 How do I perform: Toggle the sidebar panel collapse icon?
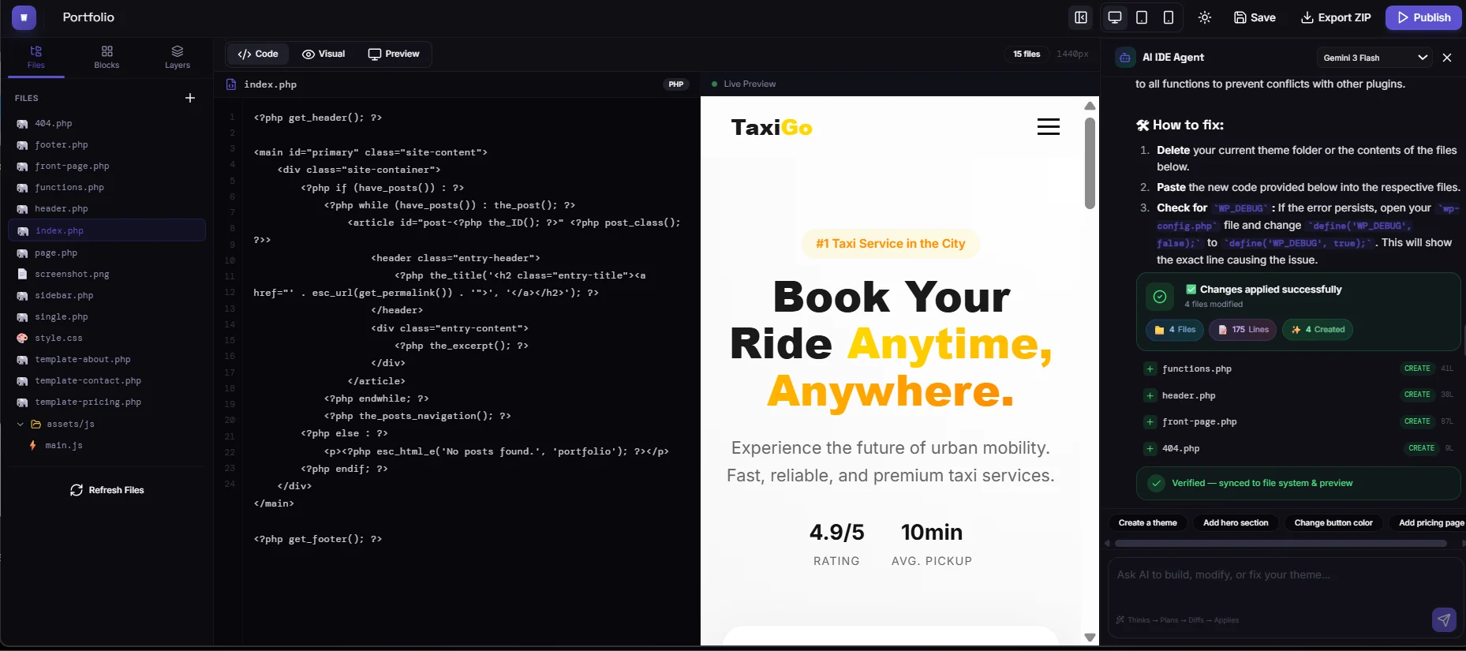point(1081,17)
